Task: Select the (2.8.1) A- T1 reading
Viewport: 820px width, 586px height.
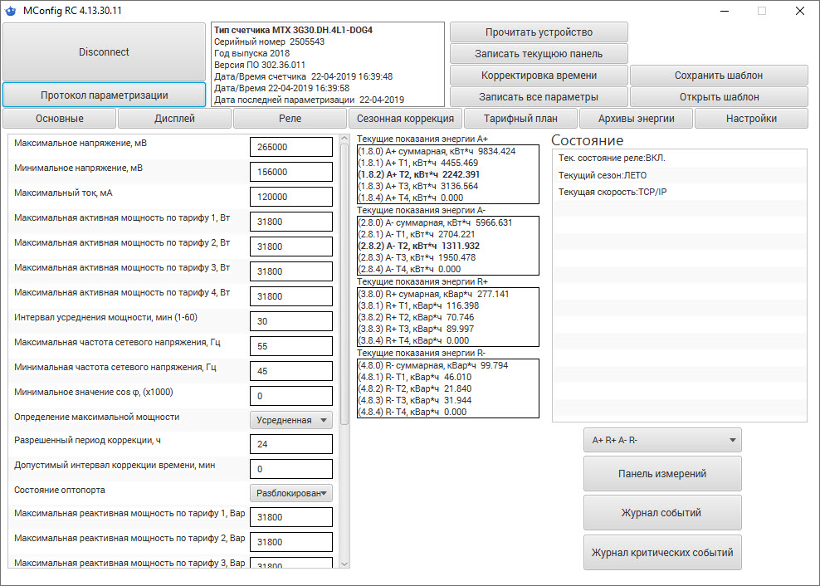Action: (x=417, y=234)
